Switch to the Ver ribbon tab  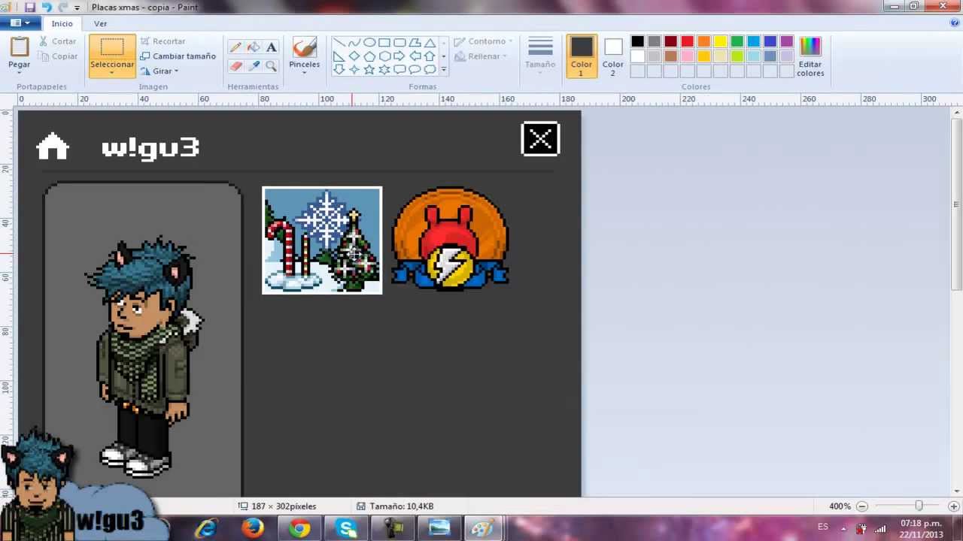tap(100, 23)
